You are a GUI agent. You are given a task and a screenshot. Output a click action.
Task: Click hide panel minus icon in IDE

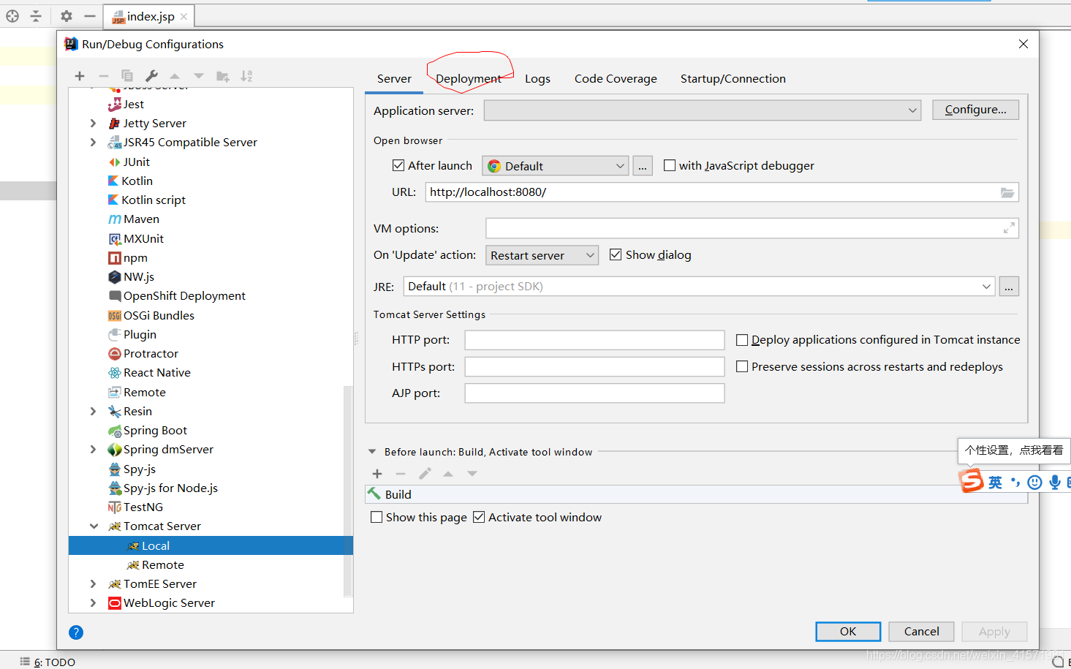(x=90, y=15)
